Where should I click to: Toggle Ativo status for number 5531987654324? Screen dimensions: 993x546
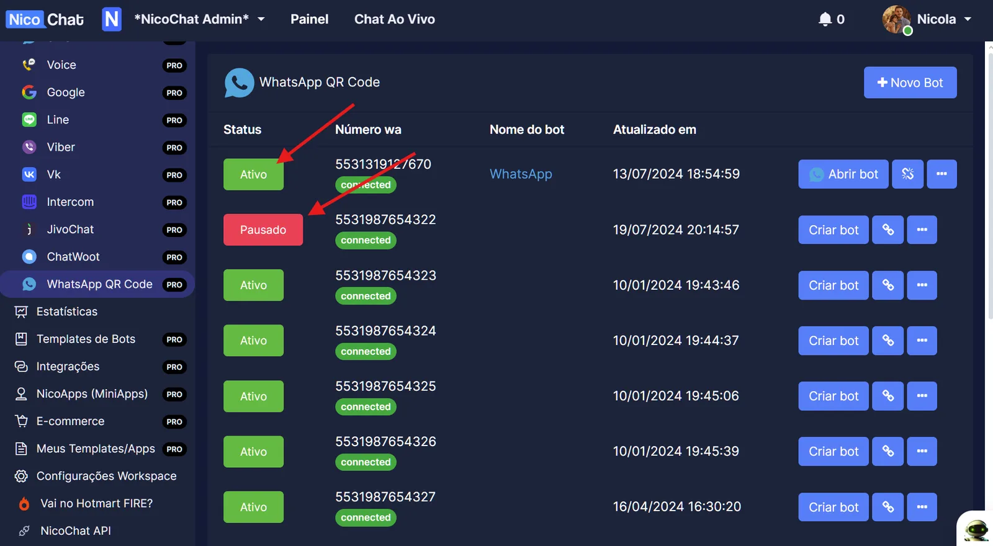click(x=253, y=341)
